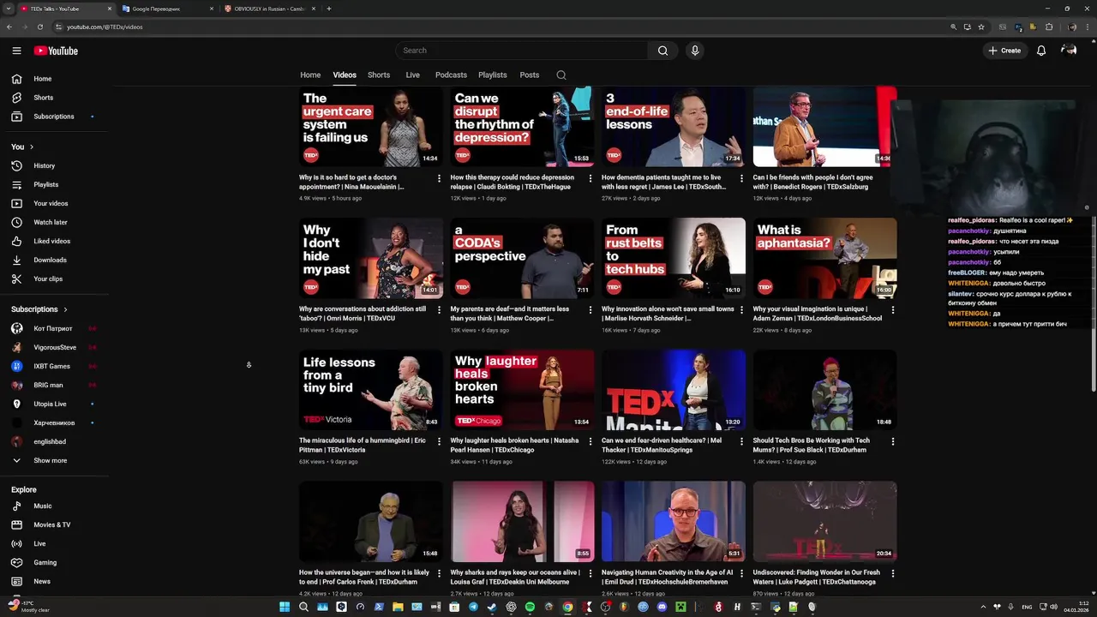Open From rust belts to tech hubs thumbnail
The width and height of the screenshot is (1097, 617).
674,258
